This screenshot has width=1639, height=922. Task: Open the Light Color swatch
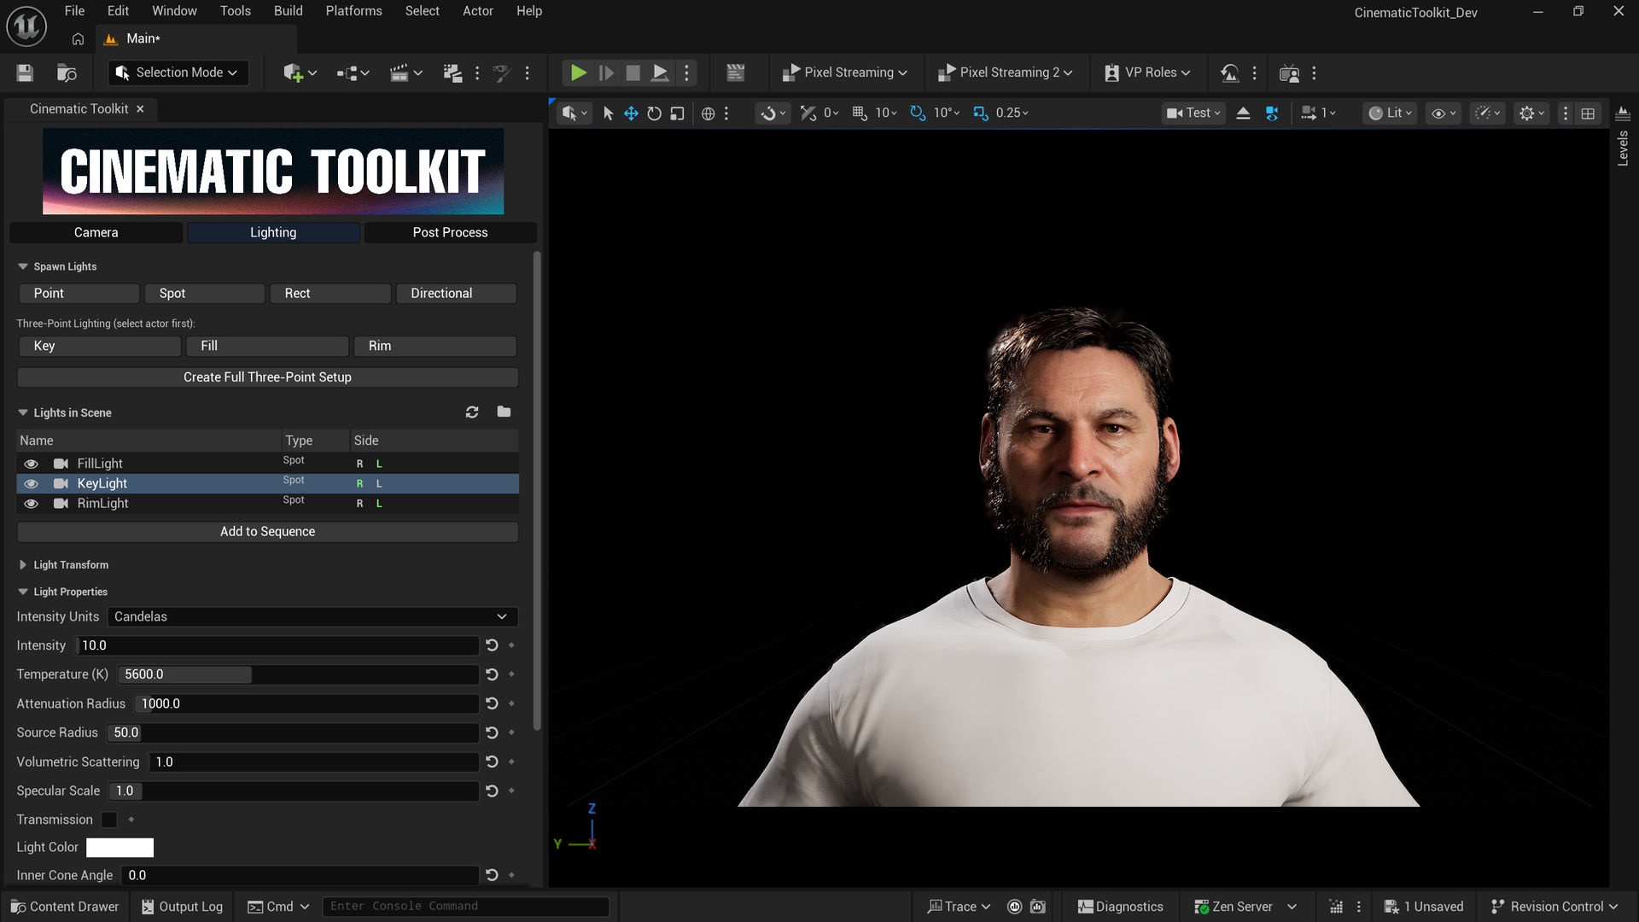point(120,848)
